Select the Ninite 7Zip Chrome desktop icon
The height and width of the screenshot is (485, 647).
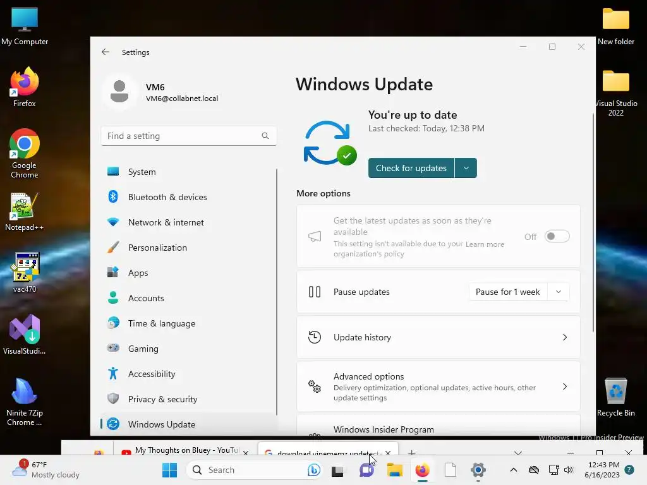[x=25, y=402]
